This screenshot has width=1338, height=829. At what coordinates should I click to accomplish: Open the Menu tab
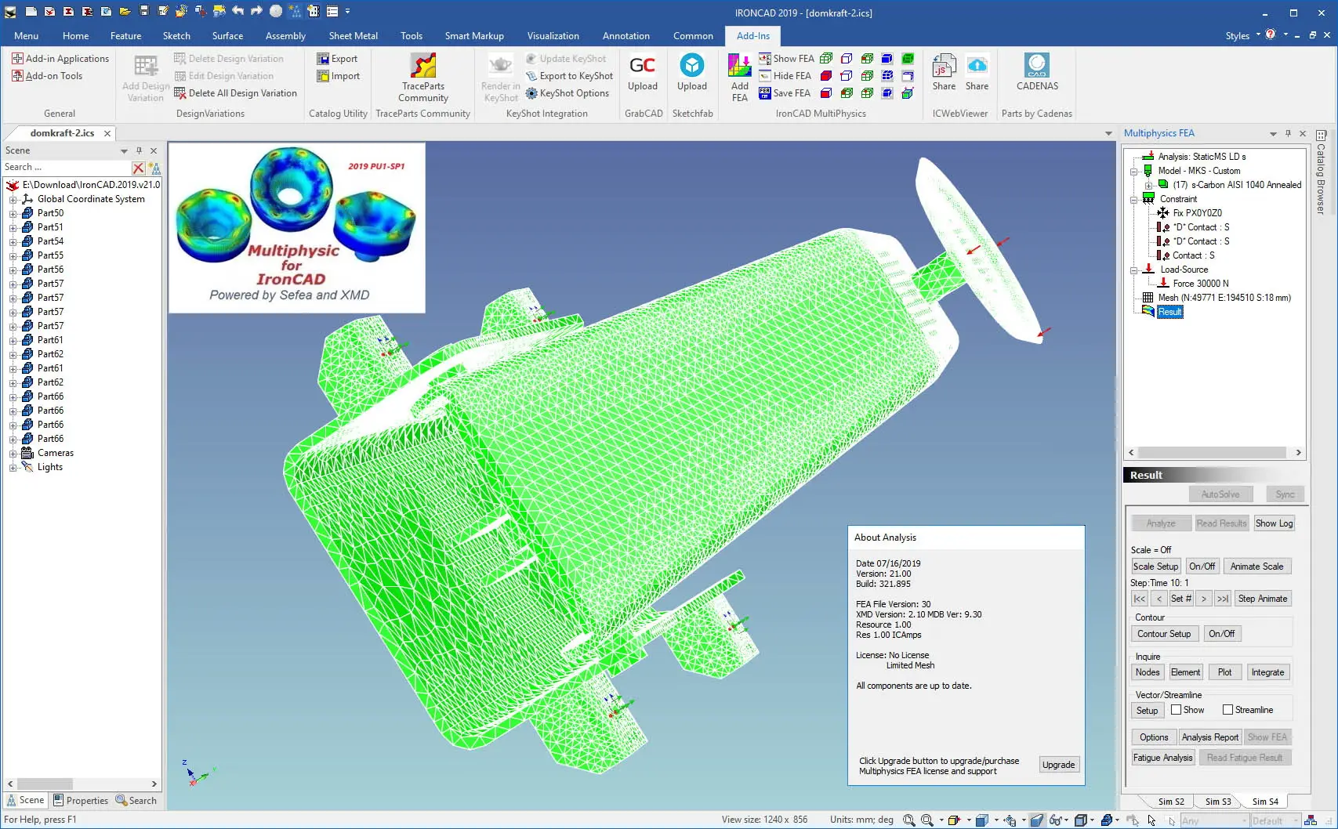26,35
